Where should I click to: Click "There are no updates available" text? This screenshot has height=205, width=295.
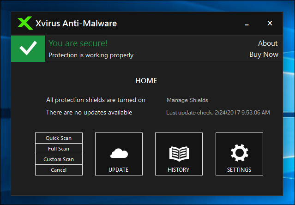(89, 112)
